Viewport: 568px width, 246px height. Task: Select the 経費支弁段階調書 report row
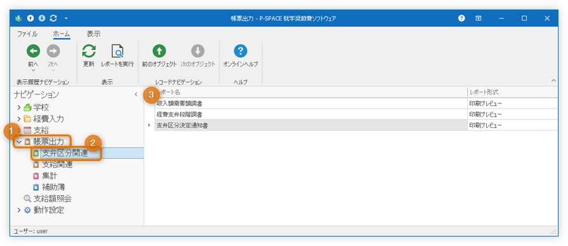point(356,114)
